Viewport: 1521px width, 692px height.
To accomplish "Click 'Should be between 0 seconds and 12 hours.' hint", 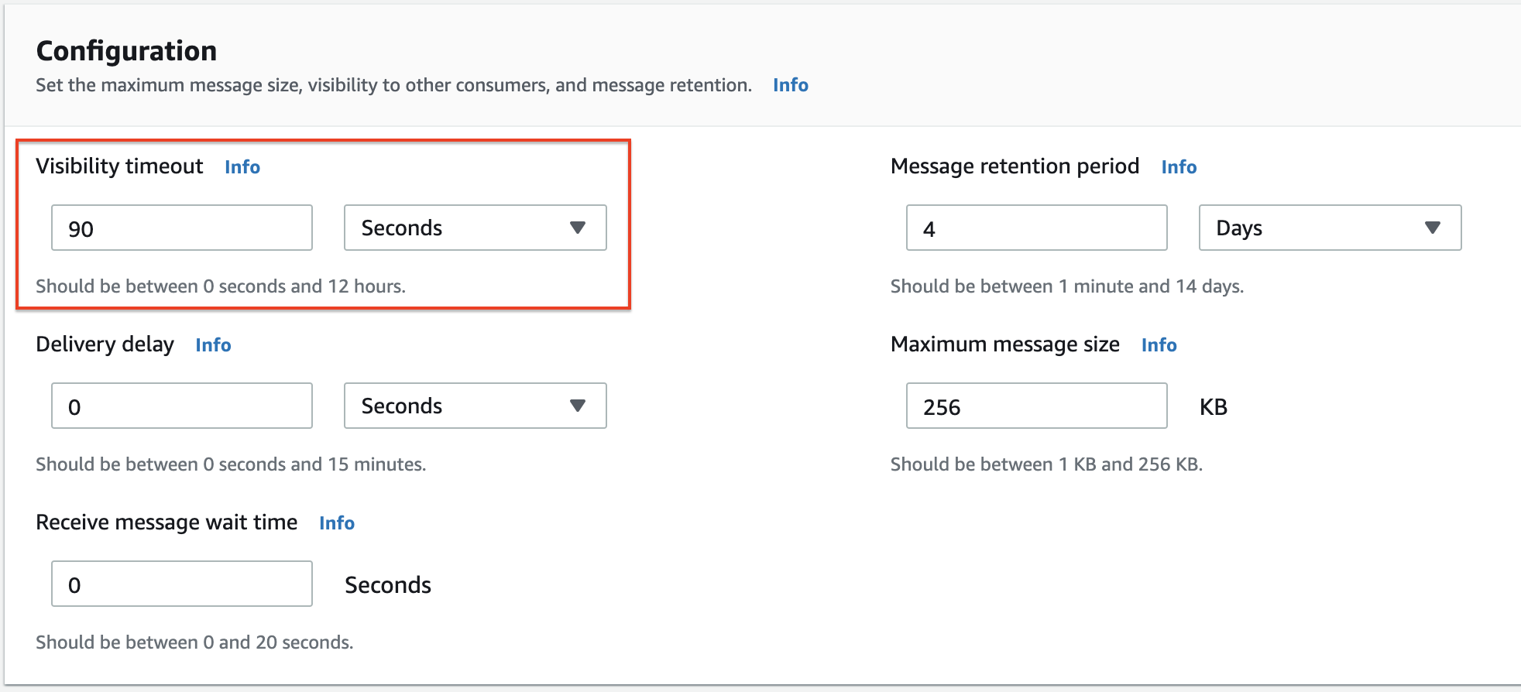I will (221, 286).
